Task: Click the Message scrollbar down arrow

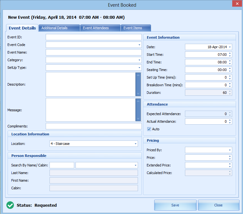Action: point(138,119)
